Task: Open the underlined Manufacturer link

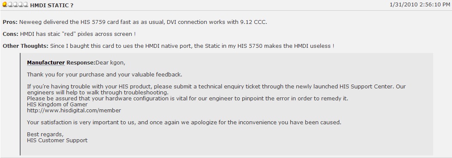Action: [46, 63]
